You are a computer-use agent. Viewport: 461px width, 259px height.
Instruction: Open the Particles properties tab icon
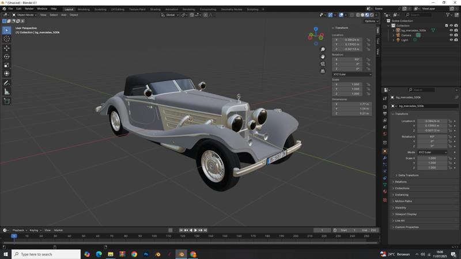pos(385,165)
